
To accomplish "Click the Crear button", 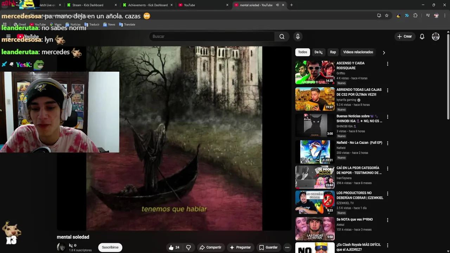I will (404, 37).
